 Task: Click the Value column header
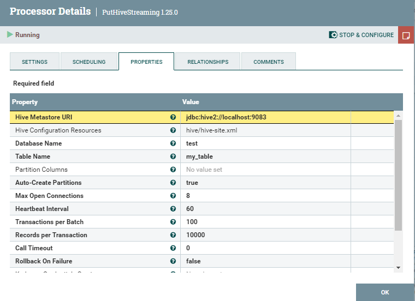click(191, 102)
